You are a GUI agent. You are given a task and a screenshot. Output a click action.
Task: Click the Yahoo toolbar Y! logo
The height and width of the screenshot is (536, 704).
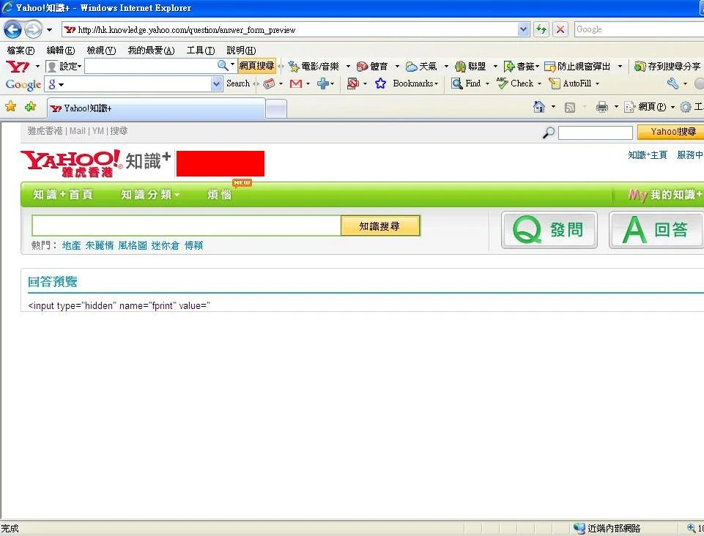18,67
